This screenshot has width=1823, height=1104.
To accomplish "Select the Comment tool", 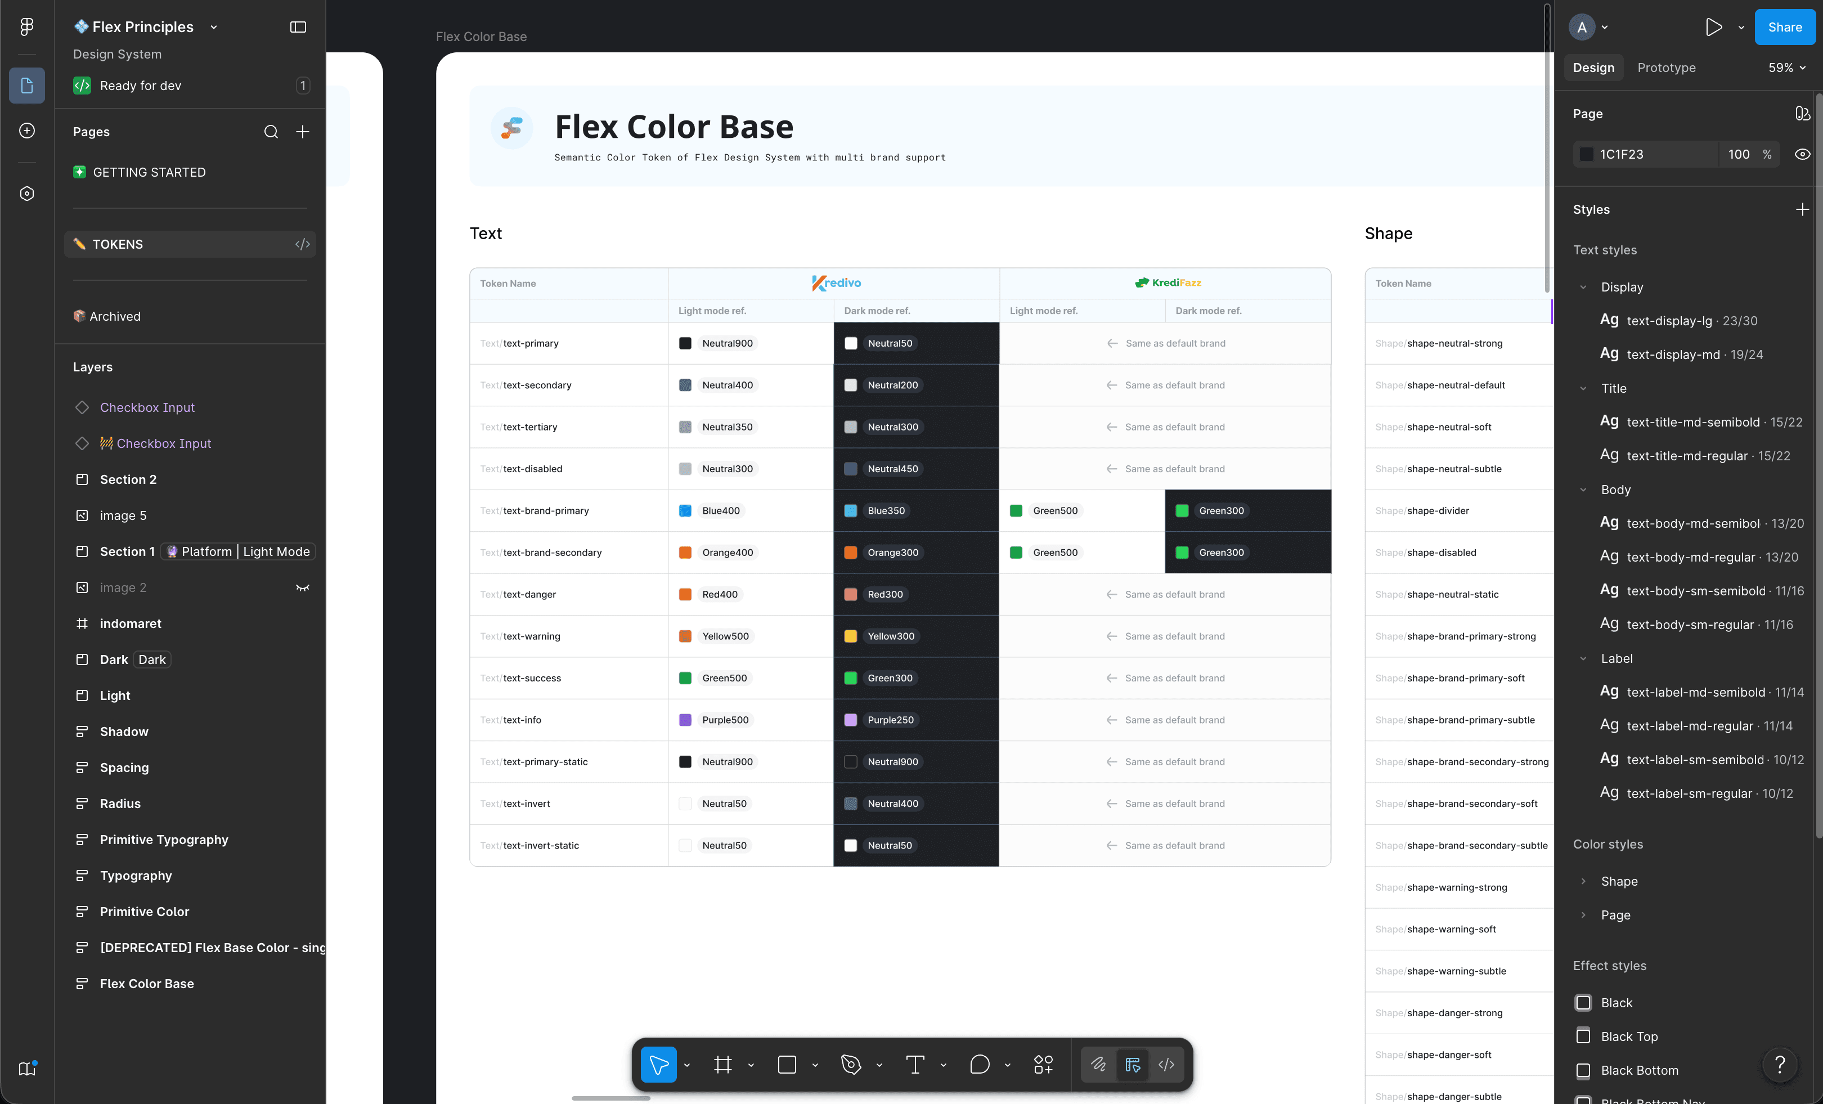I will click(x=980, y=1065).
